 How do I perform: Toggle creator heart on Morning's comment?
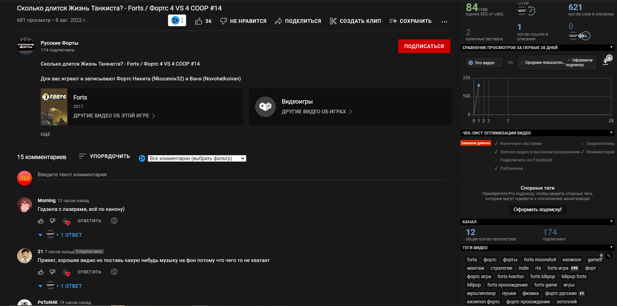coord(66,221)
